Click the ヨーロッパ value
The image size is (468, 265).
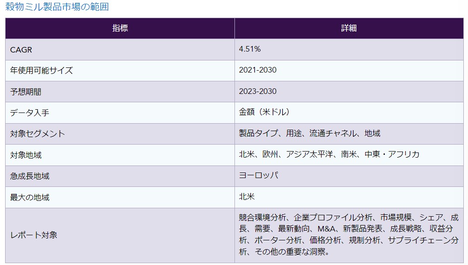pyautogui.click(x=259, y=175)
